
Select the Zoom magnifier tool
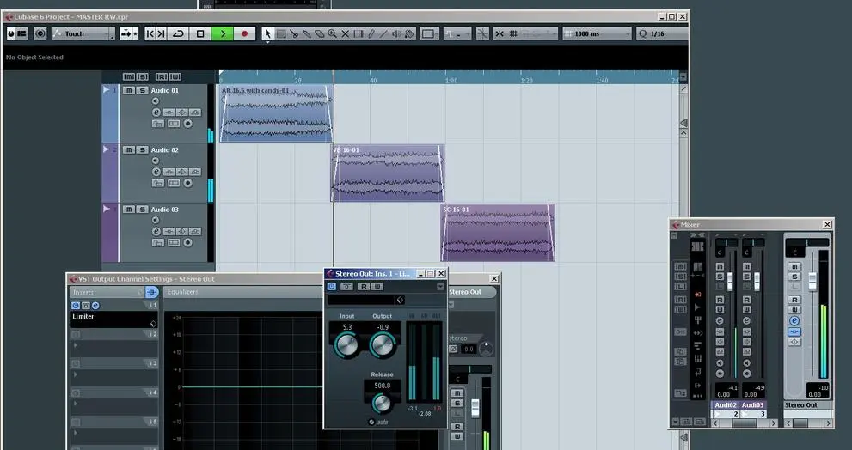[332, 33]
